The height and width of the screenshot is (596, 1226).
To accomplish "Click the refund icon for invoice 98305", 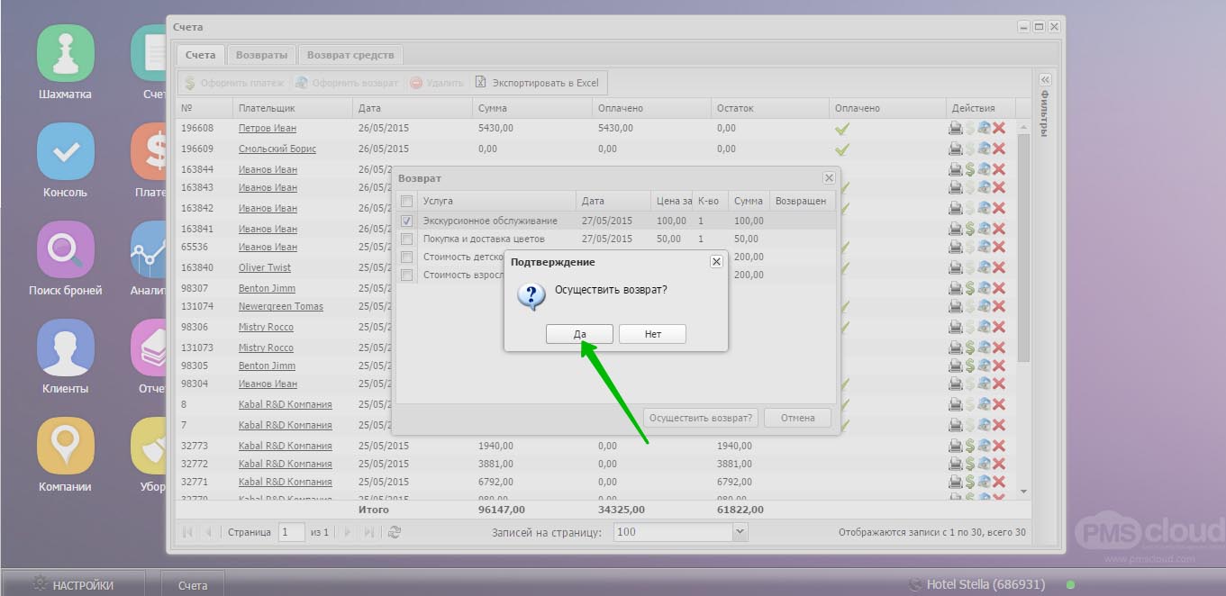I will [985, 366].
